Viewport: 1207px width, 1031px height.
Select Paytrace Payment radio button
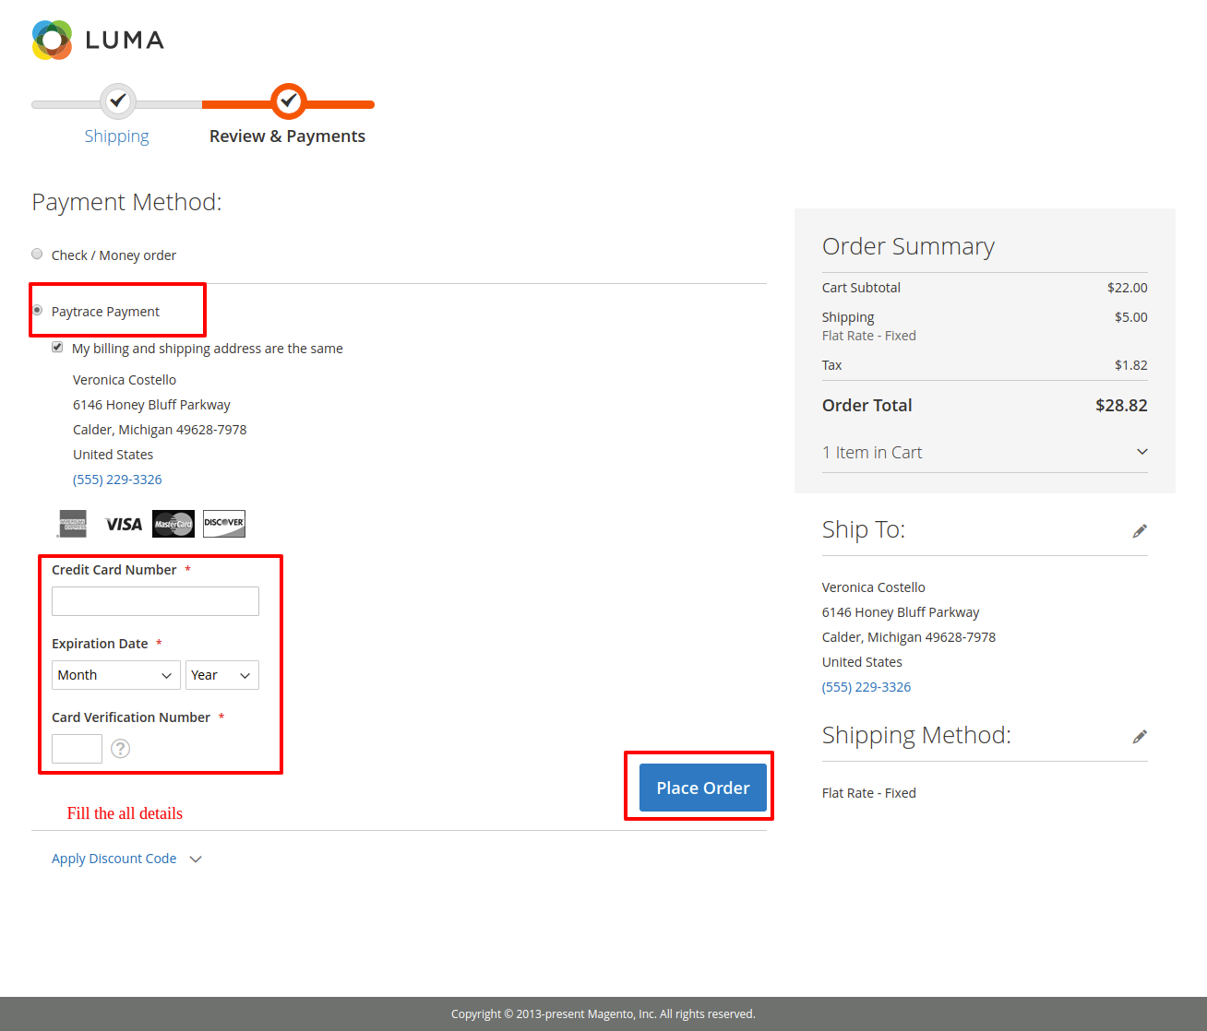click(x=37, y=311)
